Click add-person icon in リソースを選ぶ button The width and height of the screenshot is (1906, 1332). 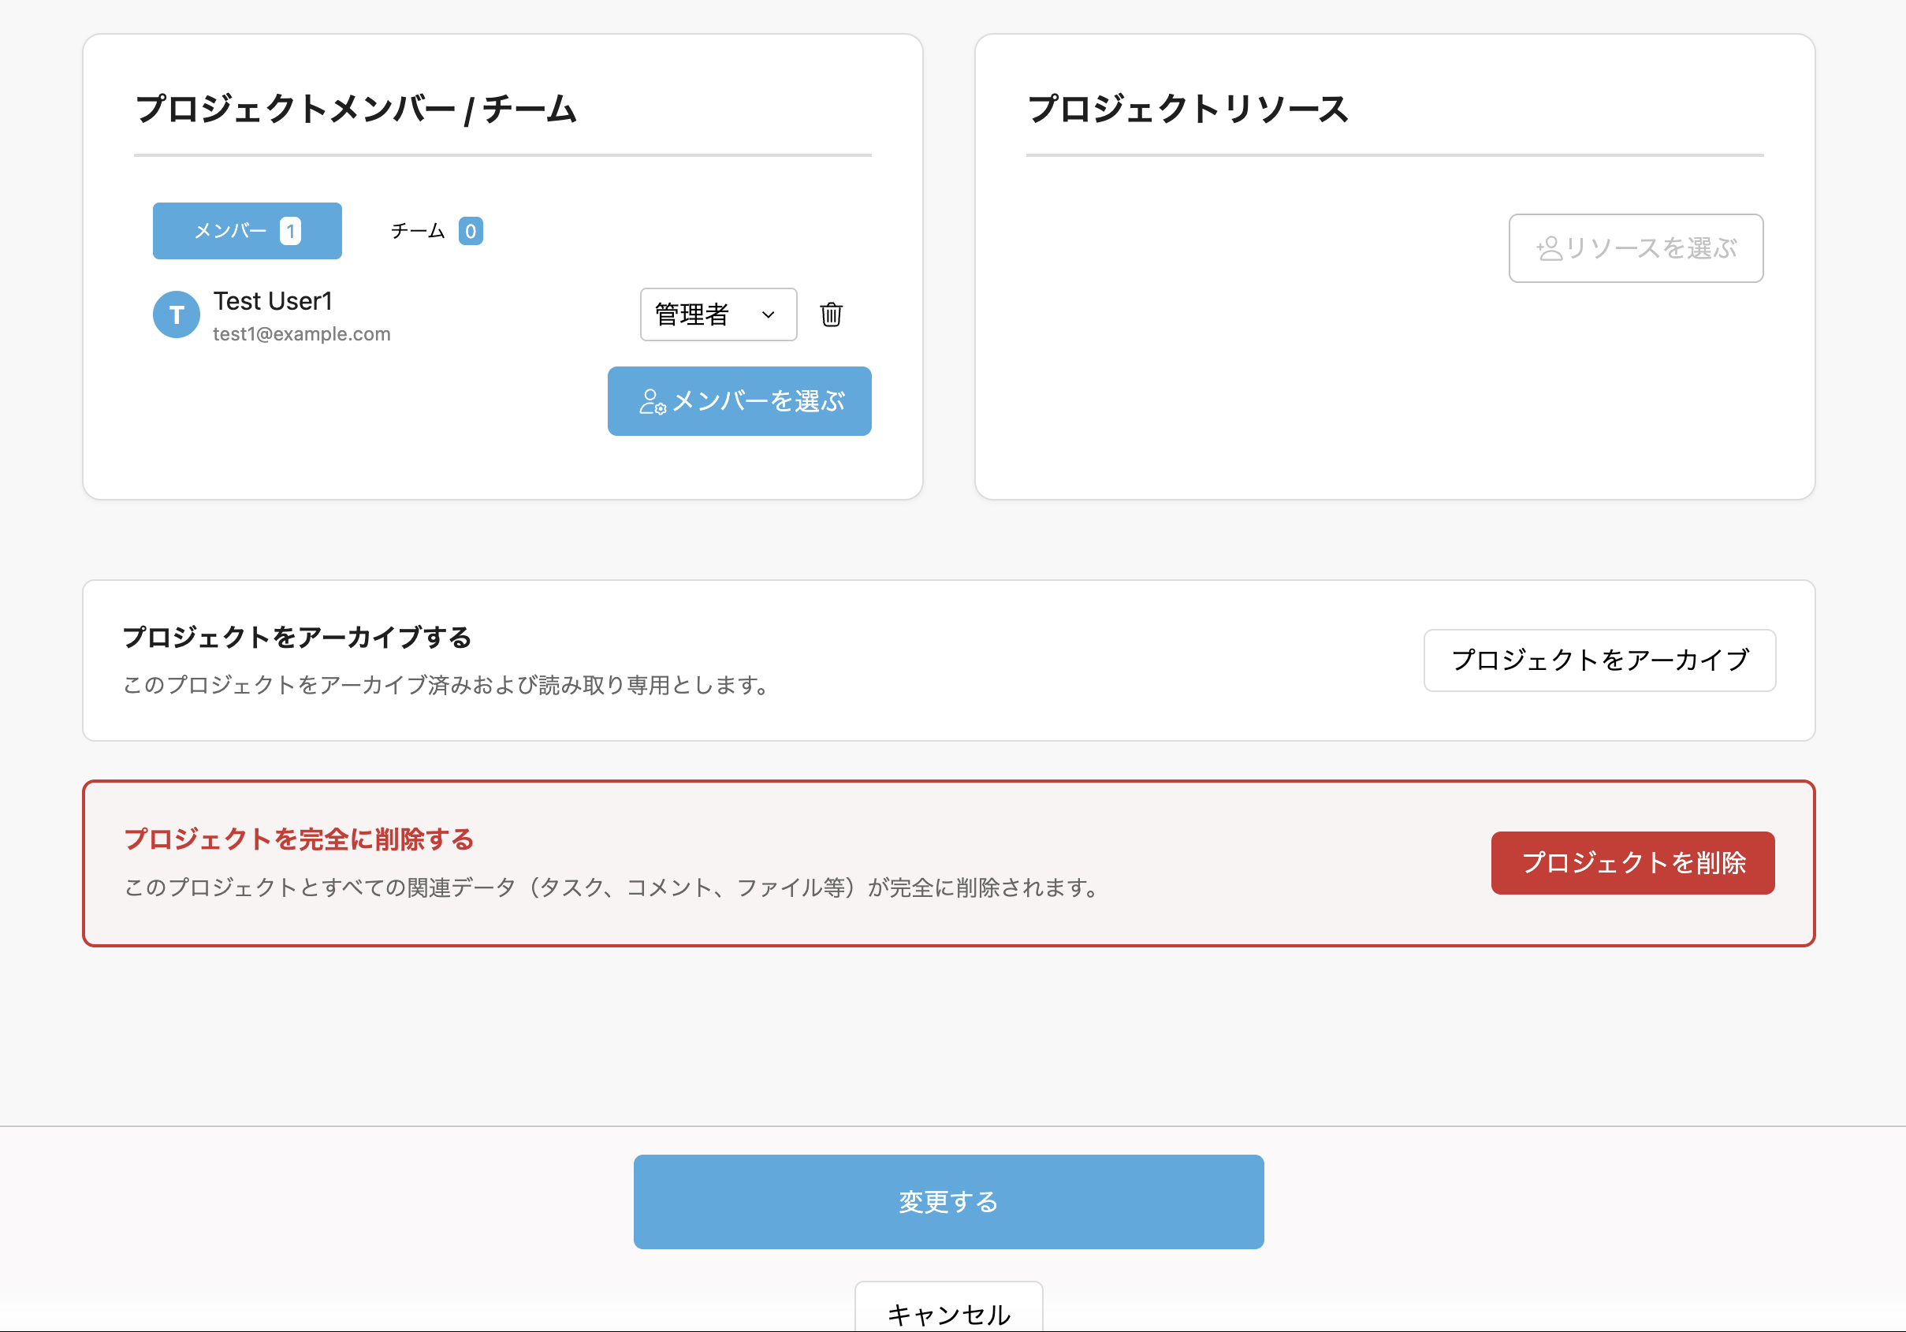(x=1548, y=248)
